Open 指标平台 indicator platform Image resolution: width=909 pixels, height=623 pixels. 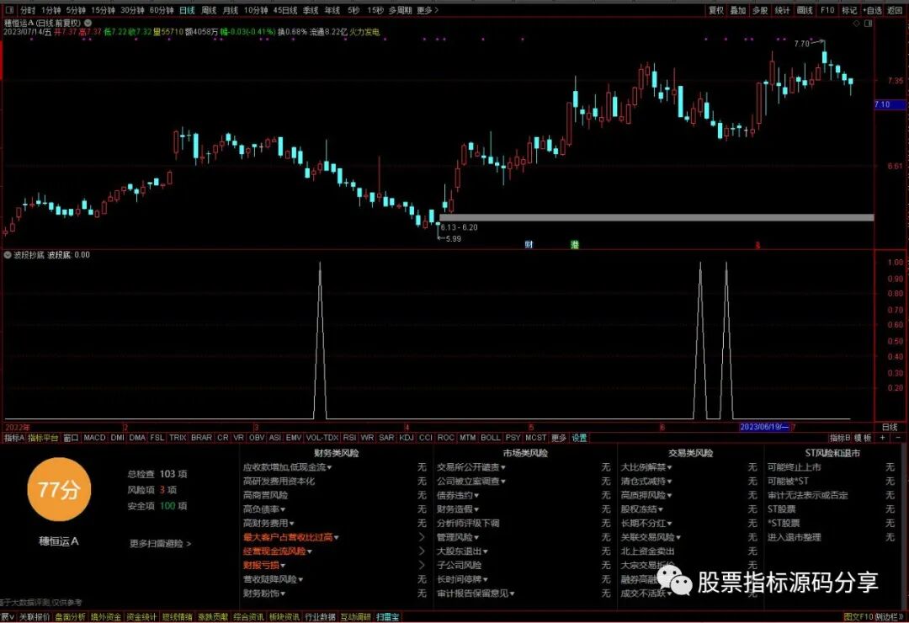tap(44, 438)
